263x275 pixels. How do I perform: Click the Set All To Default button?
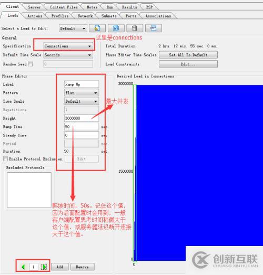coord(188,55)
